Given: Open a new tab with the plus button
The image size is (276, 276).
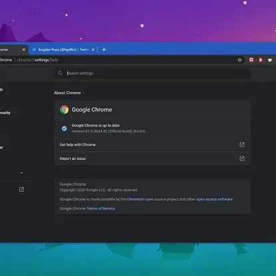Looking at the screenshot, I should tap(104, 49).
